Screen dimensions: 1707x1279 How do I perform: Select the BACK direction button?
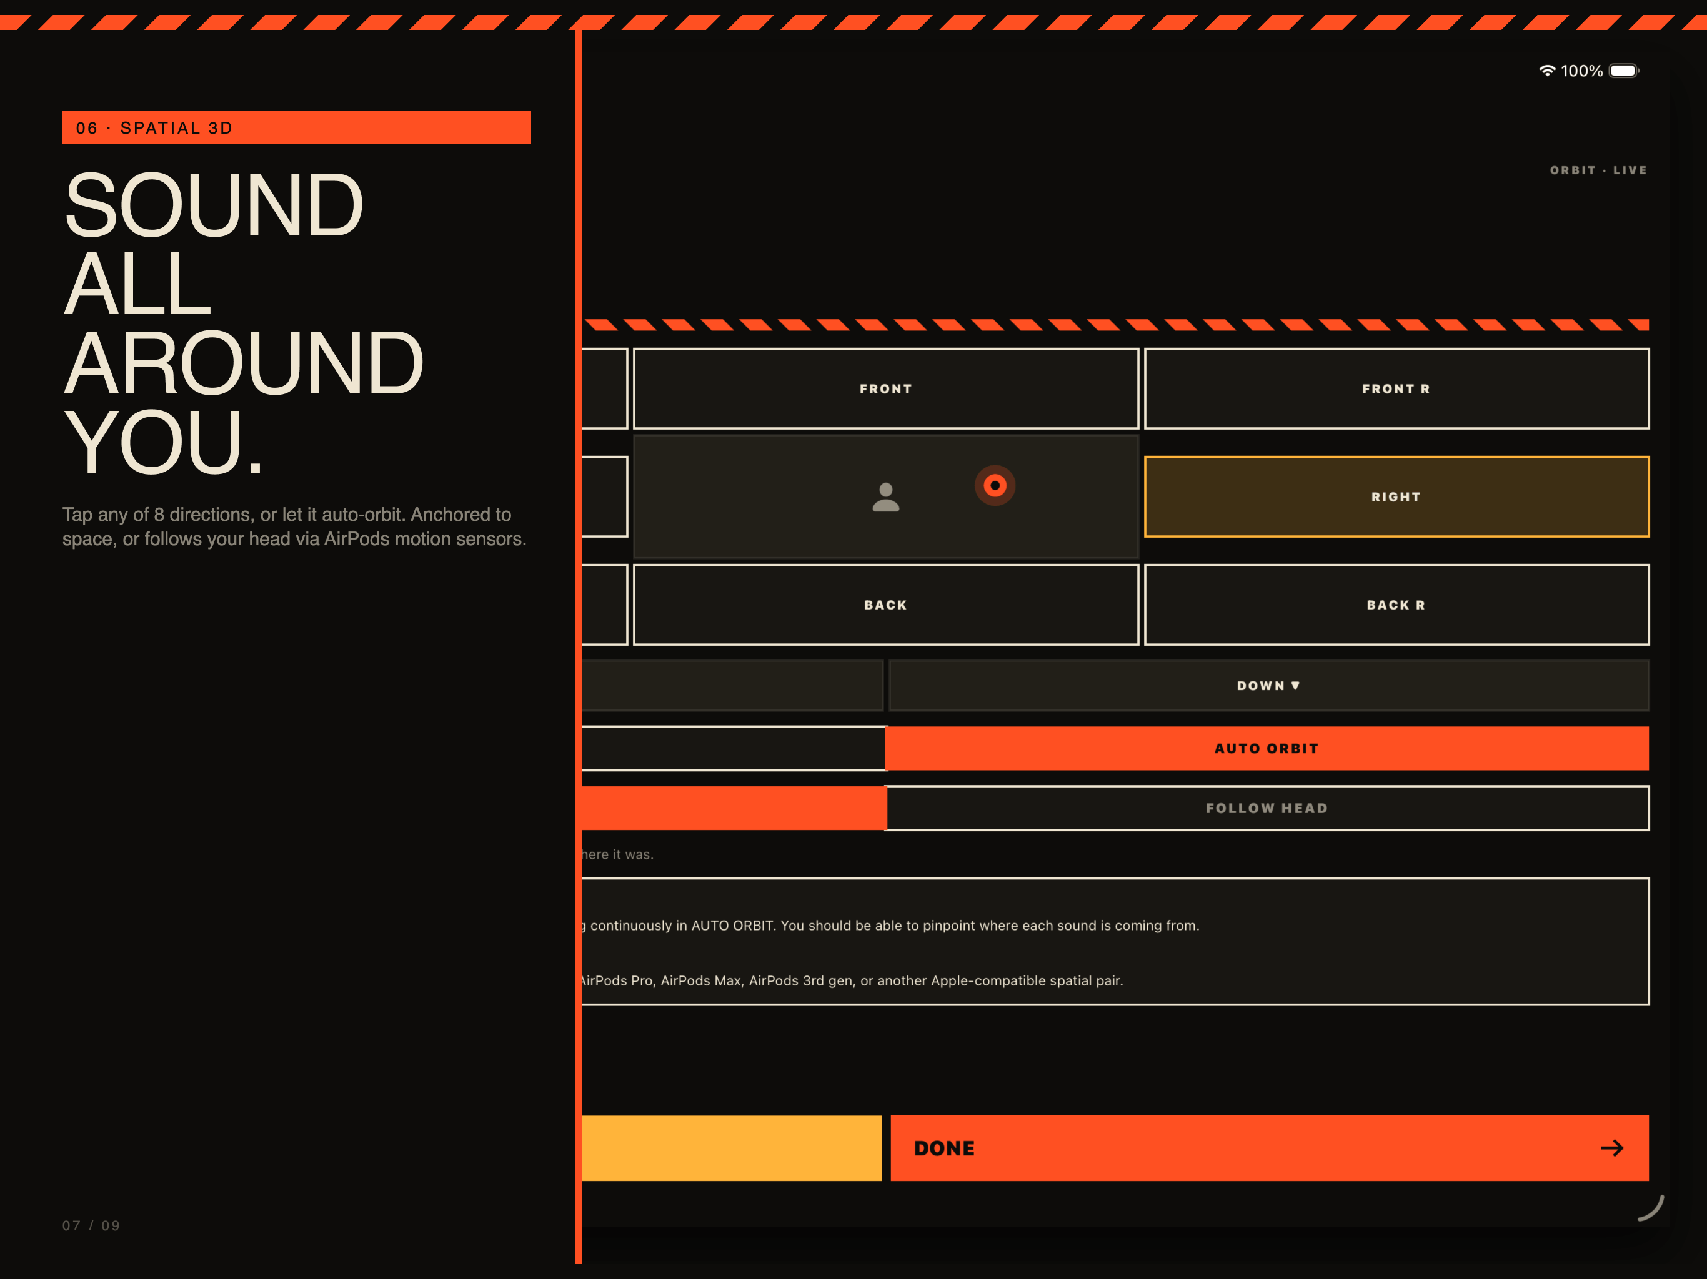pyautogui.click(x=886, y=605)
